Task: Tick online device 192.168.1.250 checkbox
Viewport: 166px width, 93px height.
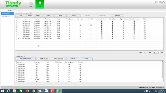Action: (17, 74)
